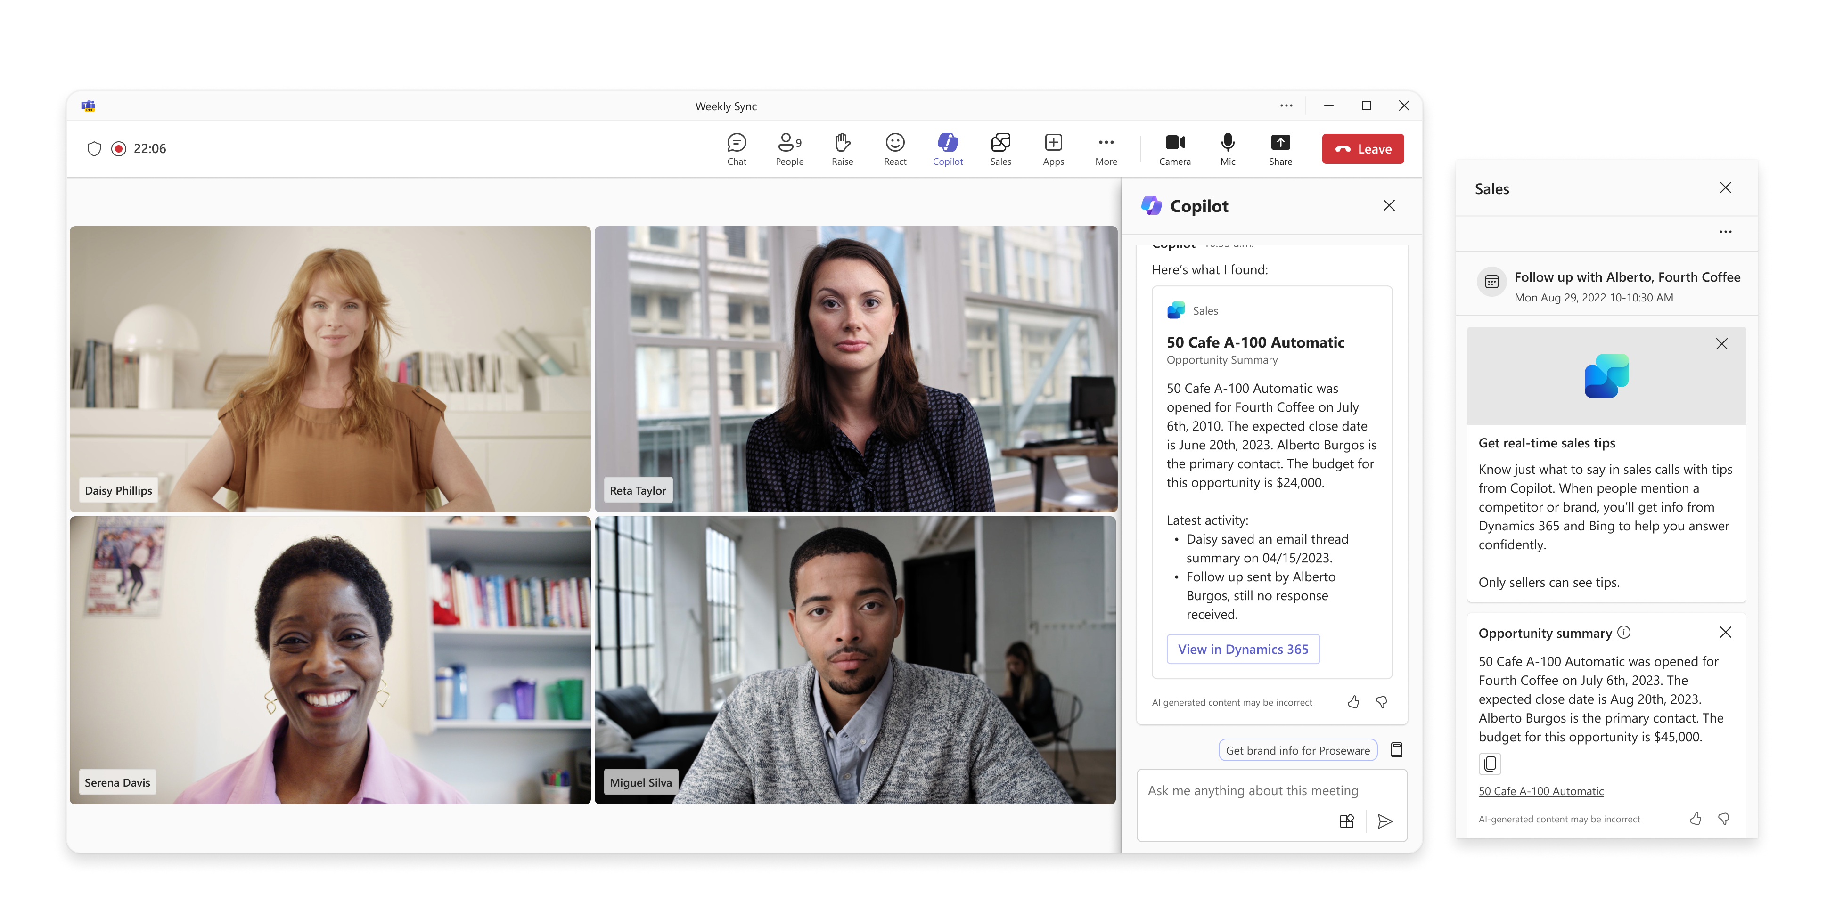Click the 'Get real-time sales tips' heading

(1546, 443)
